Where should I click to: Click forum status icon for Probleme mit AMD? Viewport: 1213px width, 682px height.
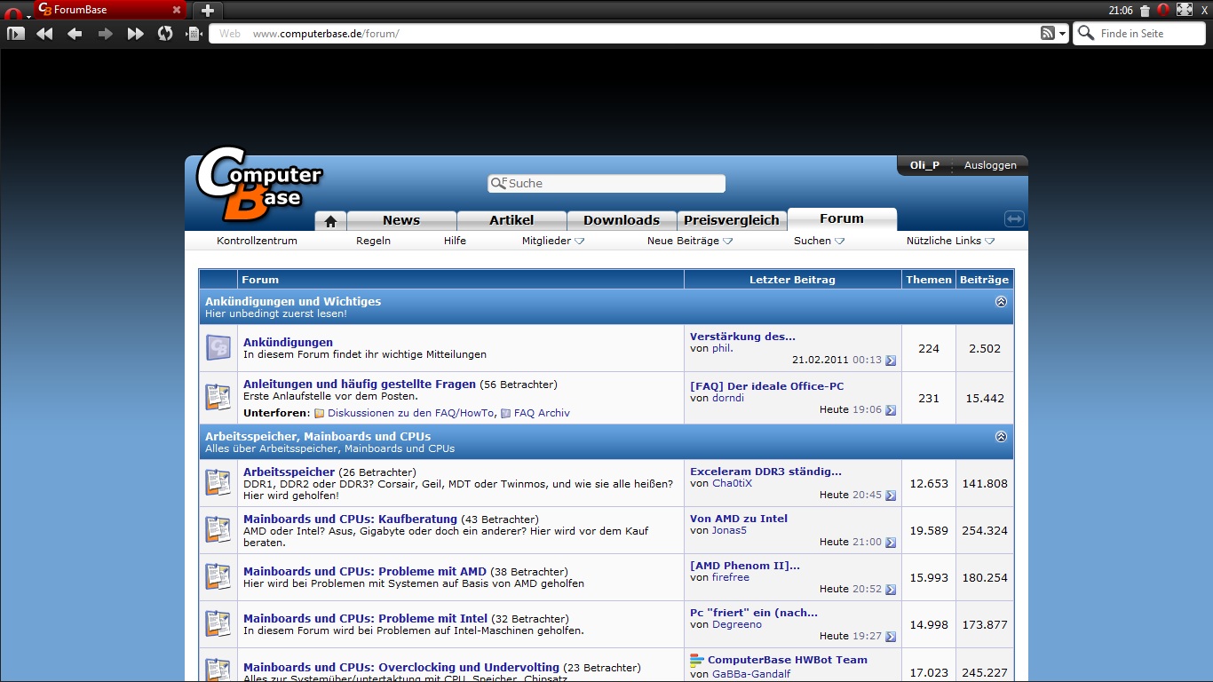pos(218,576)
